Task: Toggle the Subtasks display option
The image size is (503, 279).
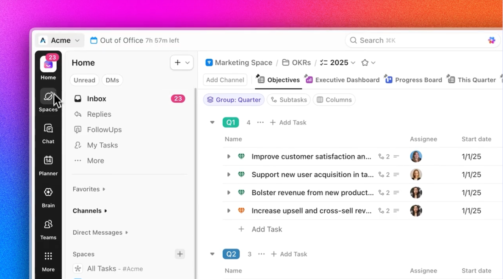Action: point(288,100)
